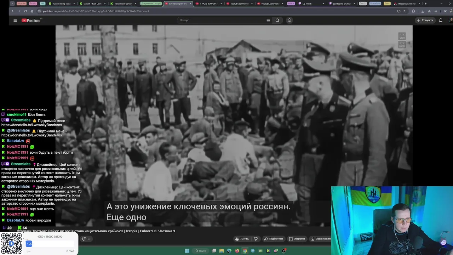453x255 pixels.
Task: Open the YouTube guide hamburger menu
Action: [15, 20]
